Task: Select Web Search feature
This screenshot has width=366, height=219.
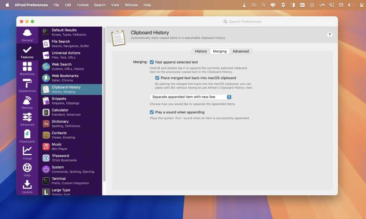Action: 71,67
